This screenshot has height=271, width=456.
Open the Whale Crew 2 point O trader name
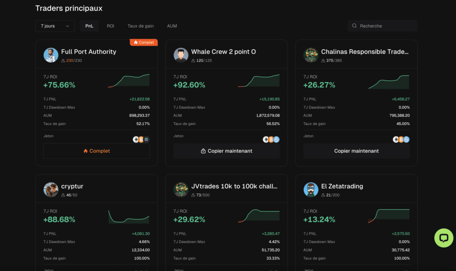(224, 52)
